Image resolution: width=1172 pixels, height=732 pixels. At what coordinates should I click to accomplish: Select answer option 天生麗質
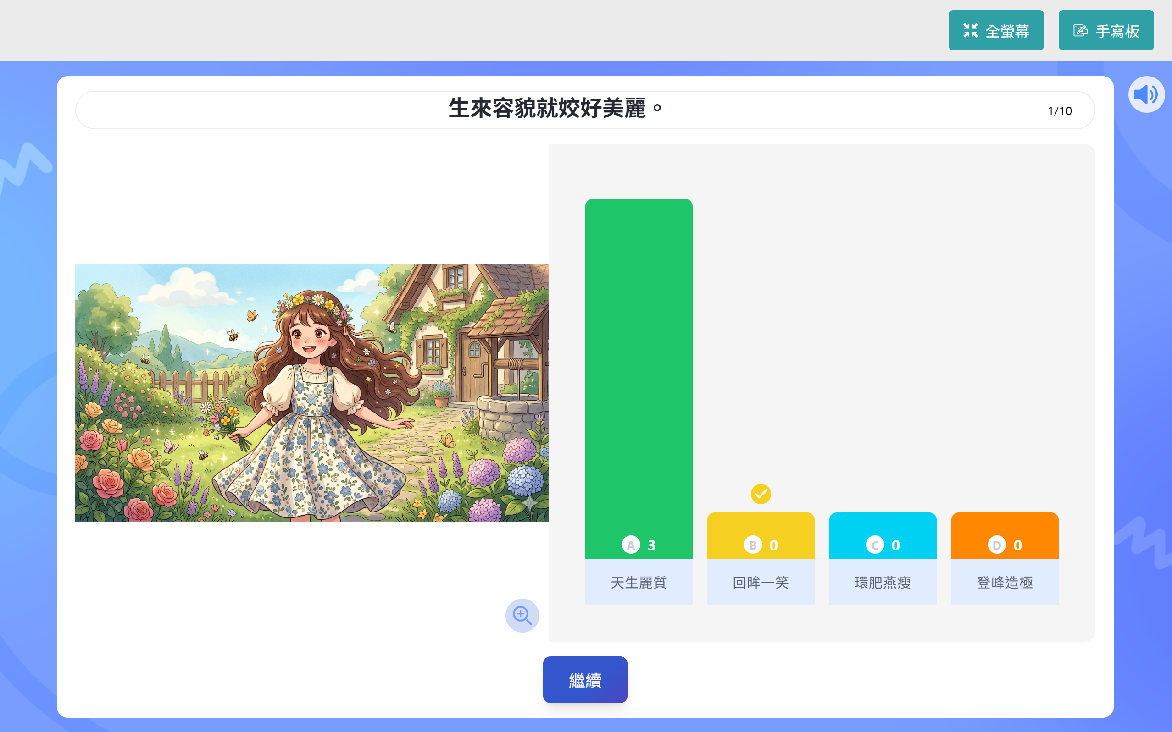[x=639, y=582]
